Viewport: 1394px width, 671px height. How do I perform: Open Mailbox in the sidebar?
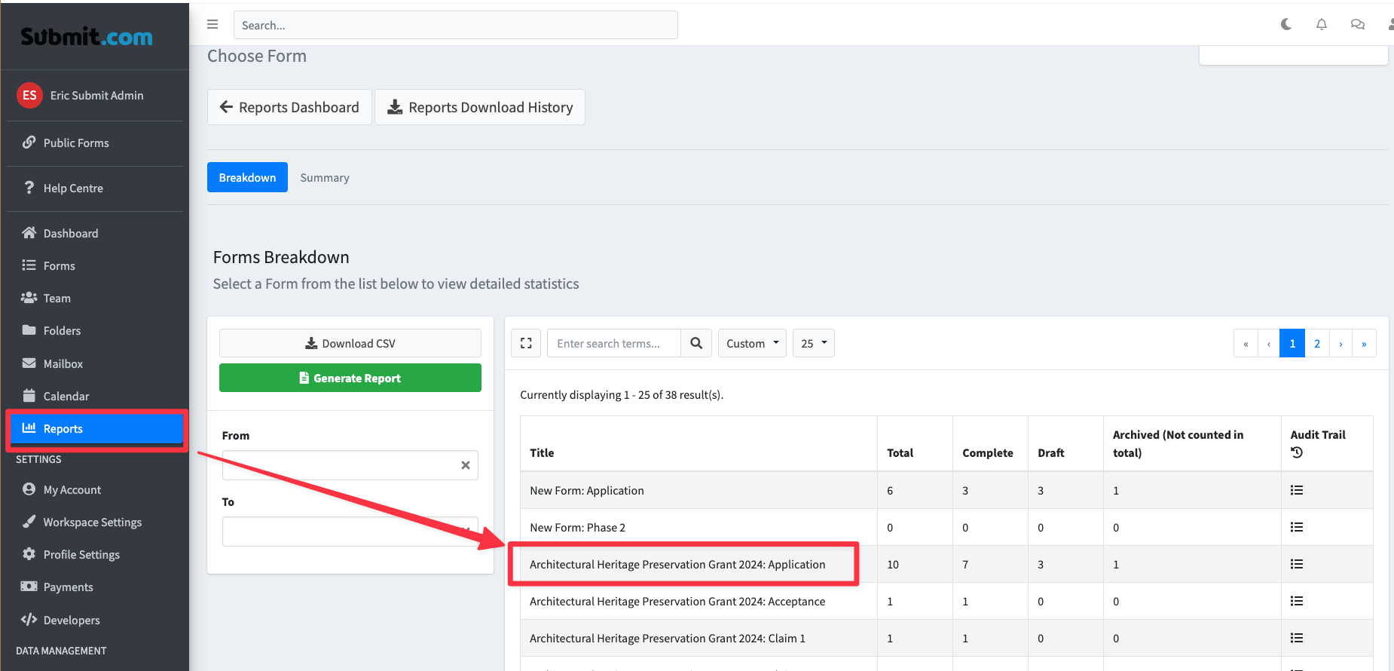pos(63,363)
